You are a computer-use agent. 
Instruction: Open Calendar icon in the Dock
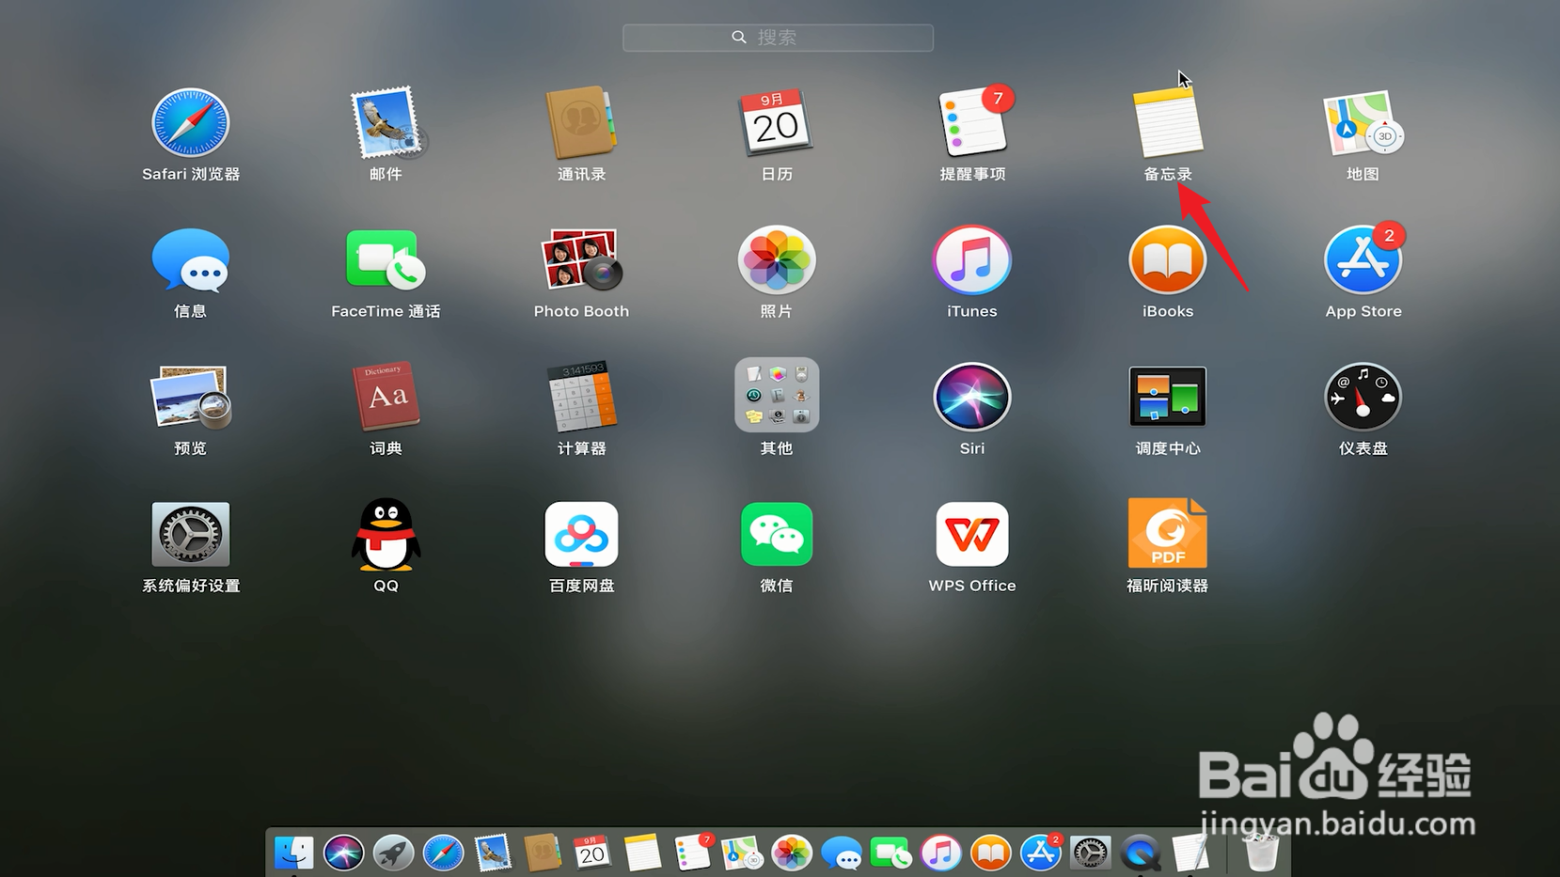pos(592,854)
